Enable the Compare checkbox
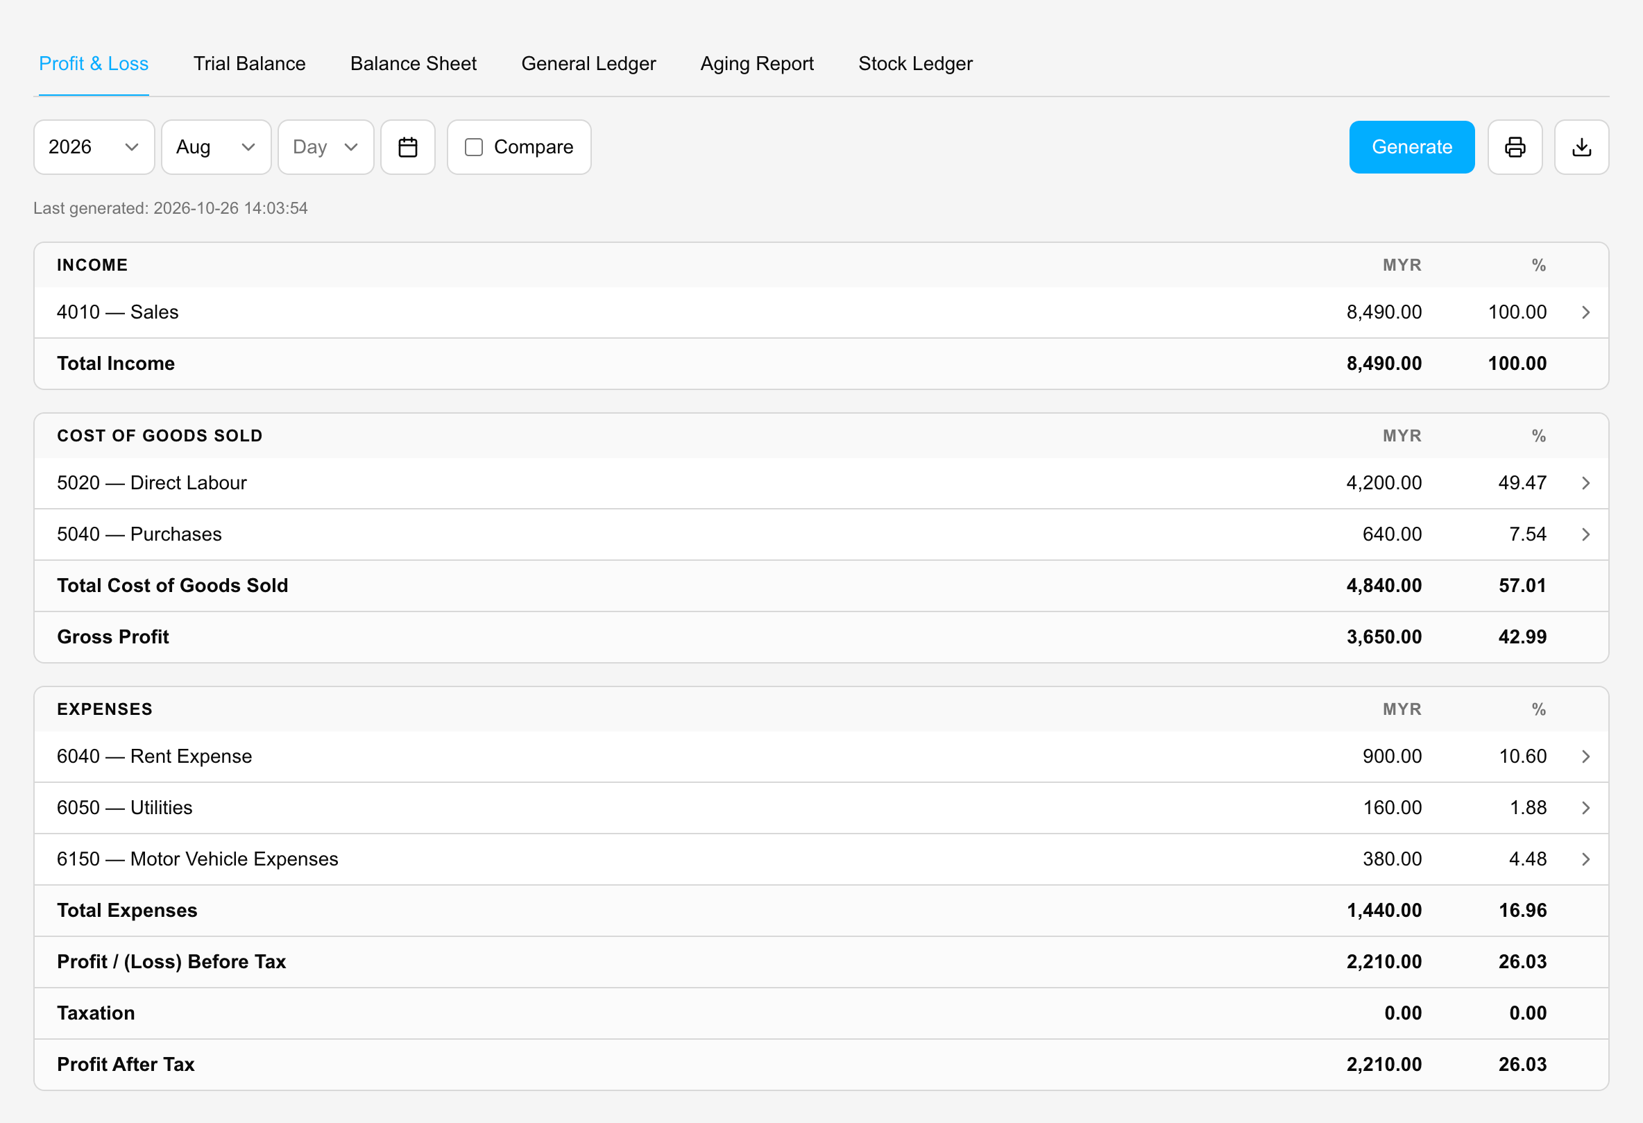Image resolution: width=1643 pixels, height=1123 pixels. click(x=474, y=147)
